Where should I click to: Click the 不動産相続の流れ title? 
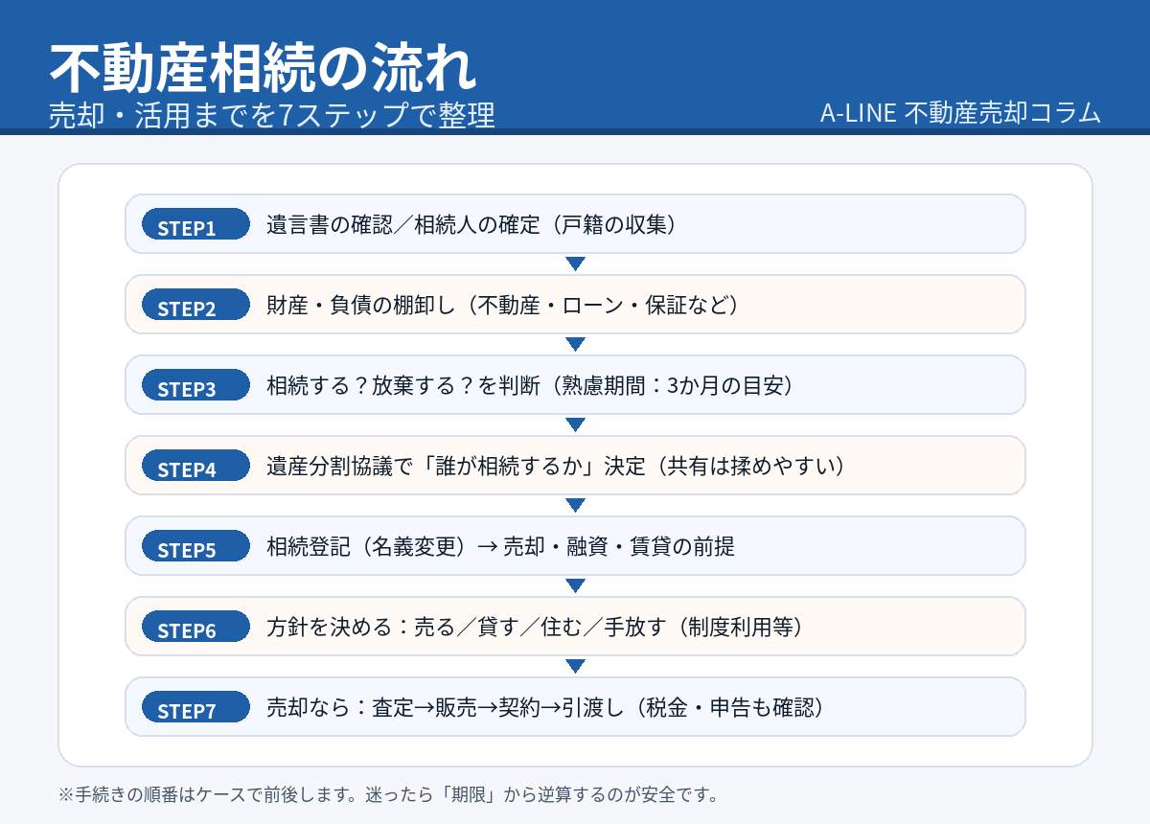point(262,68)
